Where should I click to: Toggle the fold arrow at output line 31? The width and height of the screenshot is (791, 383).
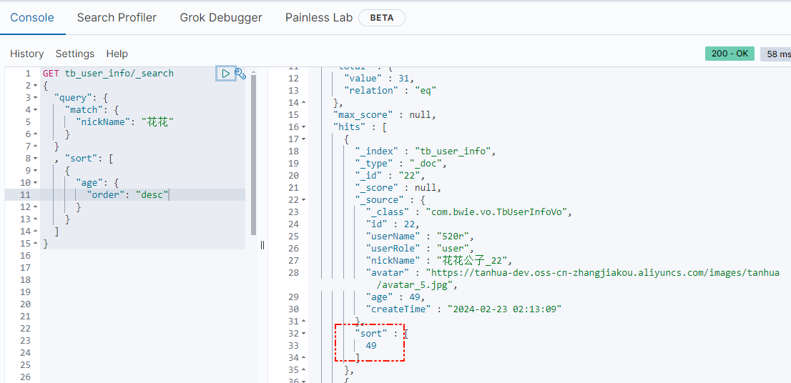(x=304, y=321)
